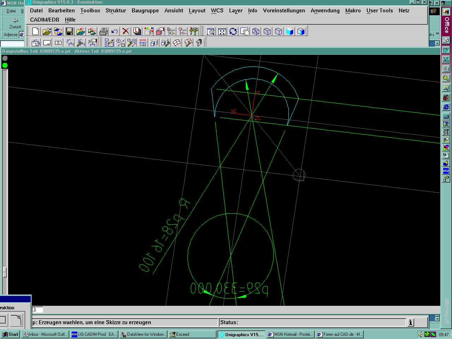This screenshot has height=339, width=452.
Task: Toggle the green status indicator dot
Action: [x=5, y=65]
